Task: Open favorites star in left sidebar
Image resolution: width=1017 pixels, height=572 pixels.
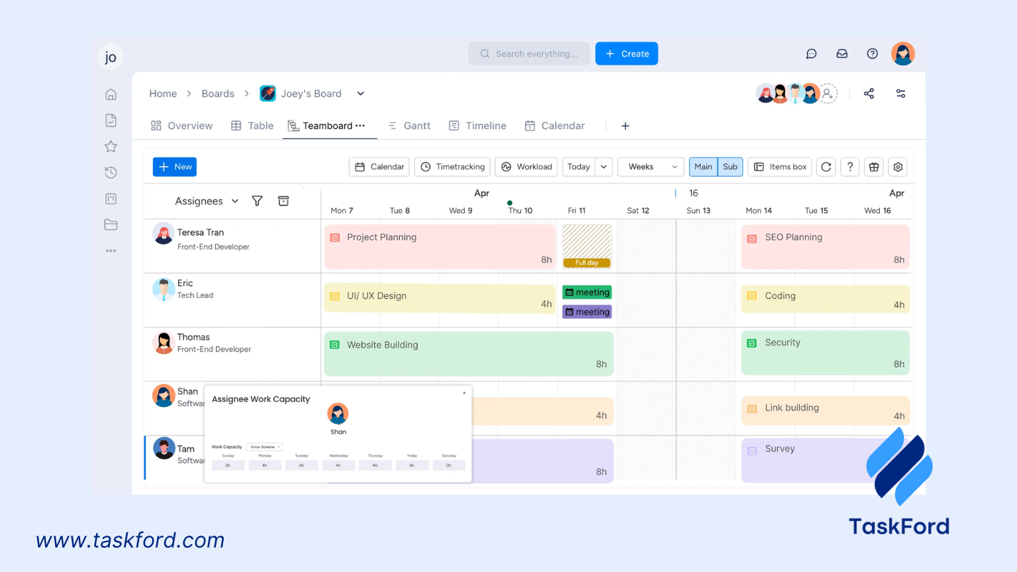Action: (x=111, y=146)
